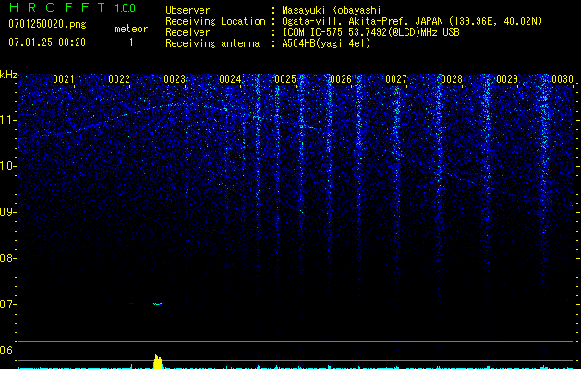Click the 0.6 kHz axis label
This screenshot has height=369, width=581.
[7, 351]
